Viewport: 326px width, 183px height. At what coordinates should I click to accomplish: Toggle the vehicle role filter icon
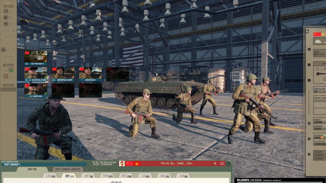[x=4, y=50]
